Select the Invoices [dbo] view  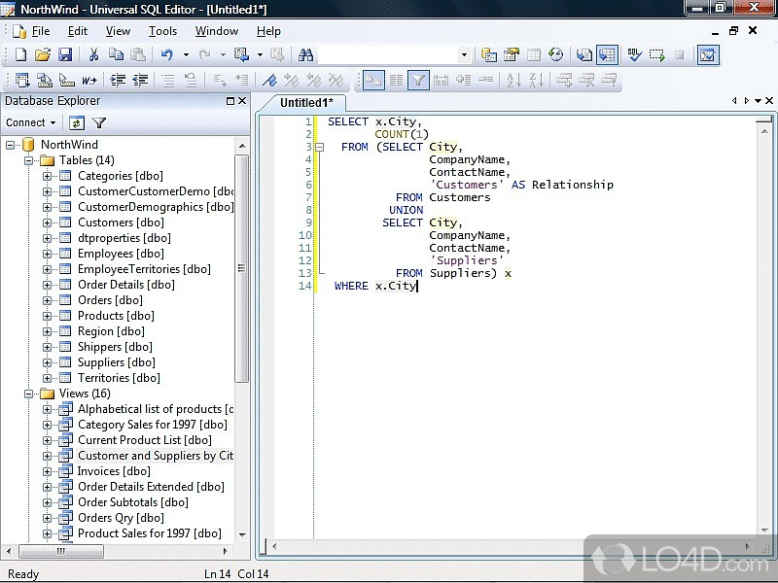(x=114, y=471)
